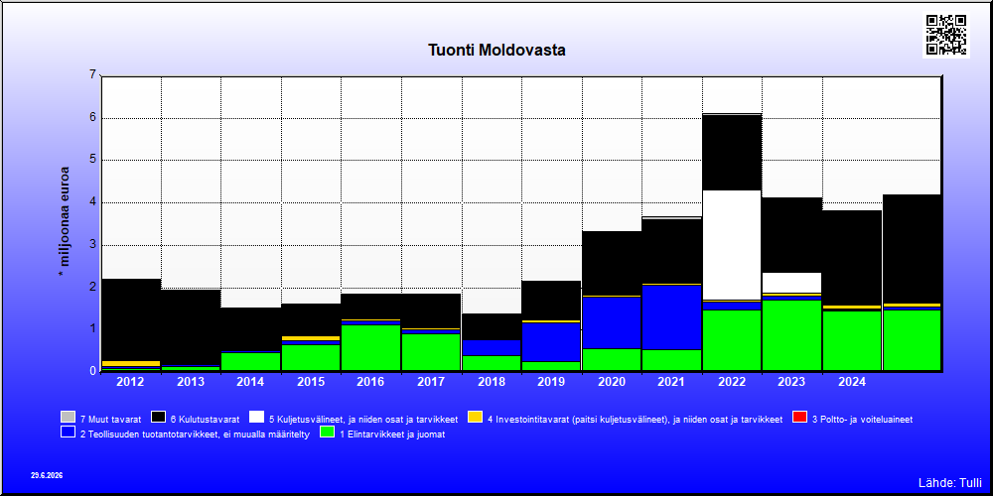Click the x-axis label 2017

tap(431, 382)
